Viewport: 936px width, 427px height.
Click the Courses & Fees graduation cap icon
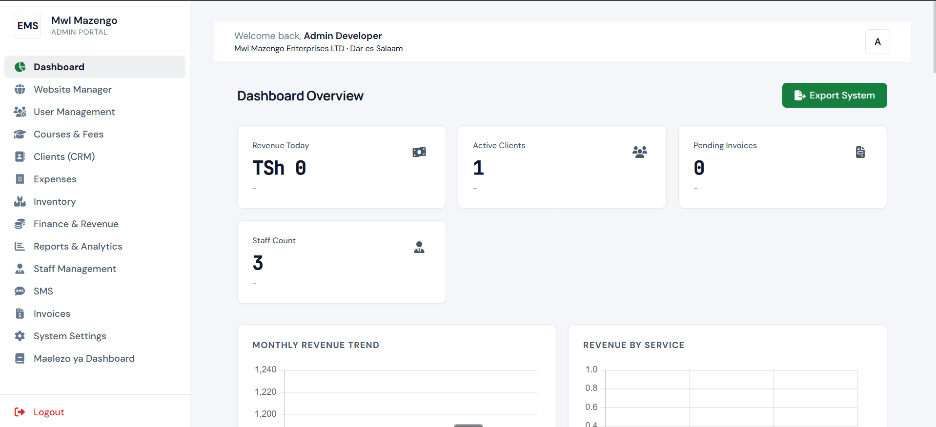point(20,134)
